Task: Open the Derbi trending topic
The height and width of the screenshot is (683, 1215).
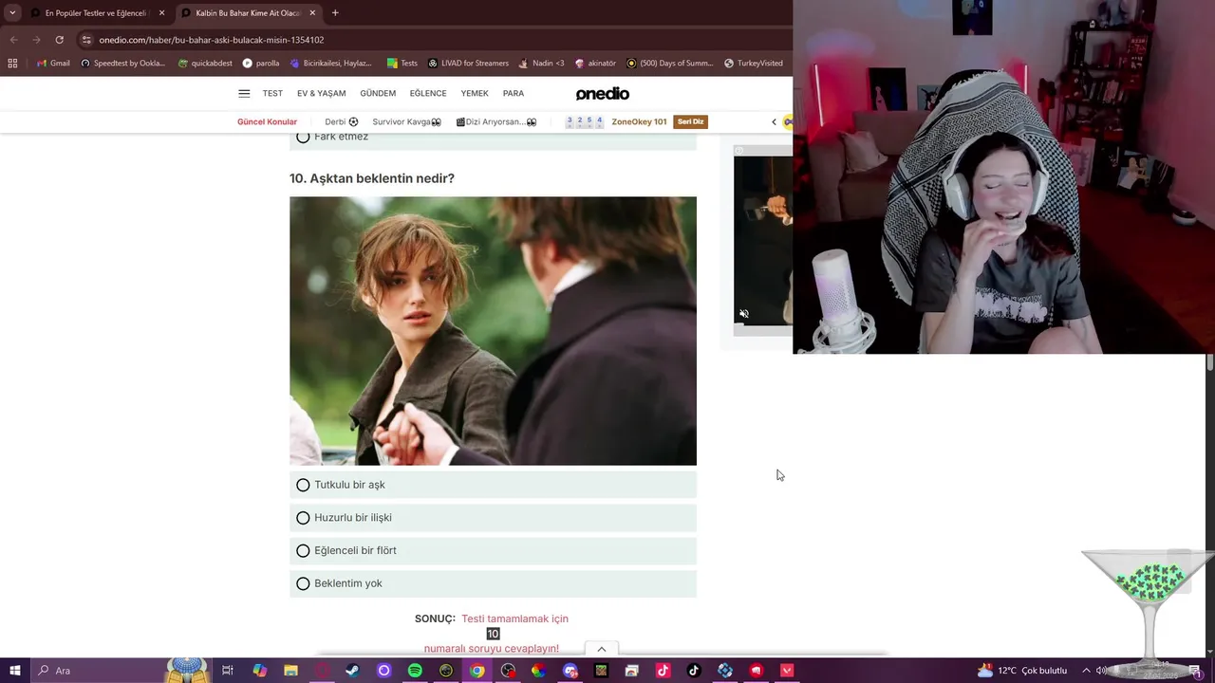Action: coord(341,121)
